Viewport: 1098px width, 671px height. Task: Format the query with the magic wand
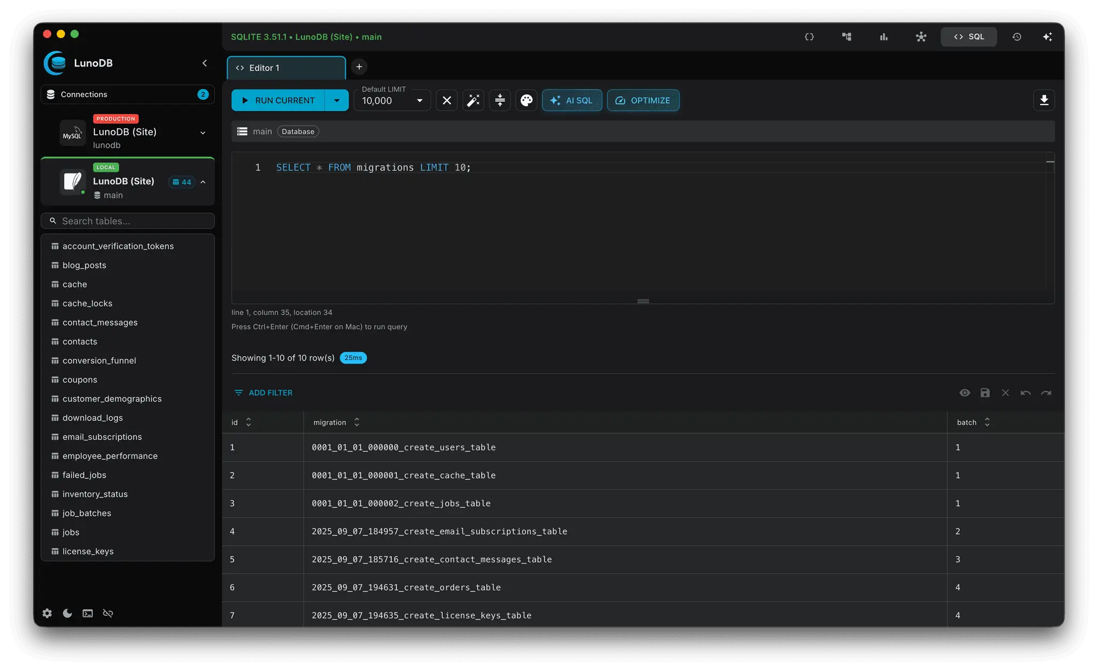click(x=473, y=101)
